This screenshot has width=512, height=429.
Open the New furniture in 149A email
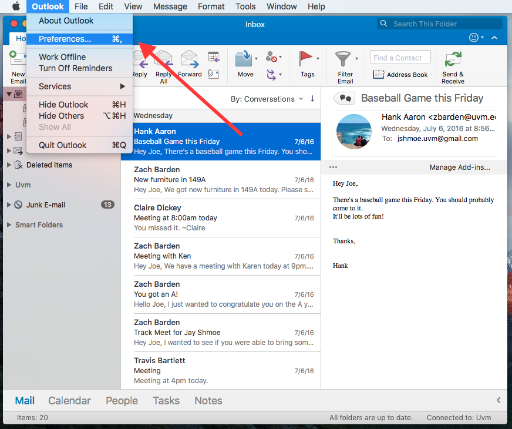[x=221, y=180]
